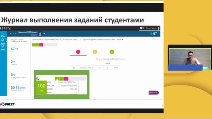Open the top play-circle sidebar icon
The image size is (212, 119).
[3, 33]
